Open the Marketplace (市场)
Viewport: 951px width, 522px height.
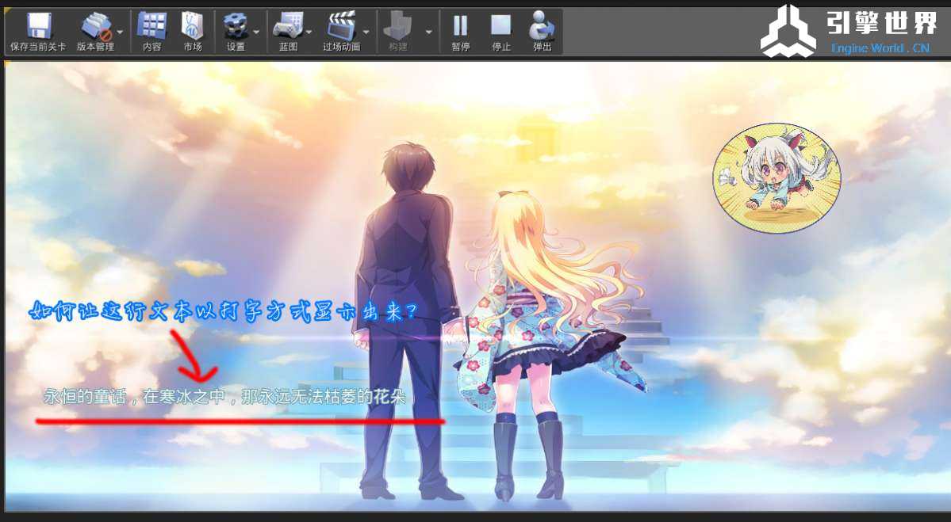click(192, 32)
